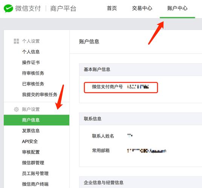Open 员工账号管理 page
This screenshot has height=188, width=202.
pos(35,173)
